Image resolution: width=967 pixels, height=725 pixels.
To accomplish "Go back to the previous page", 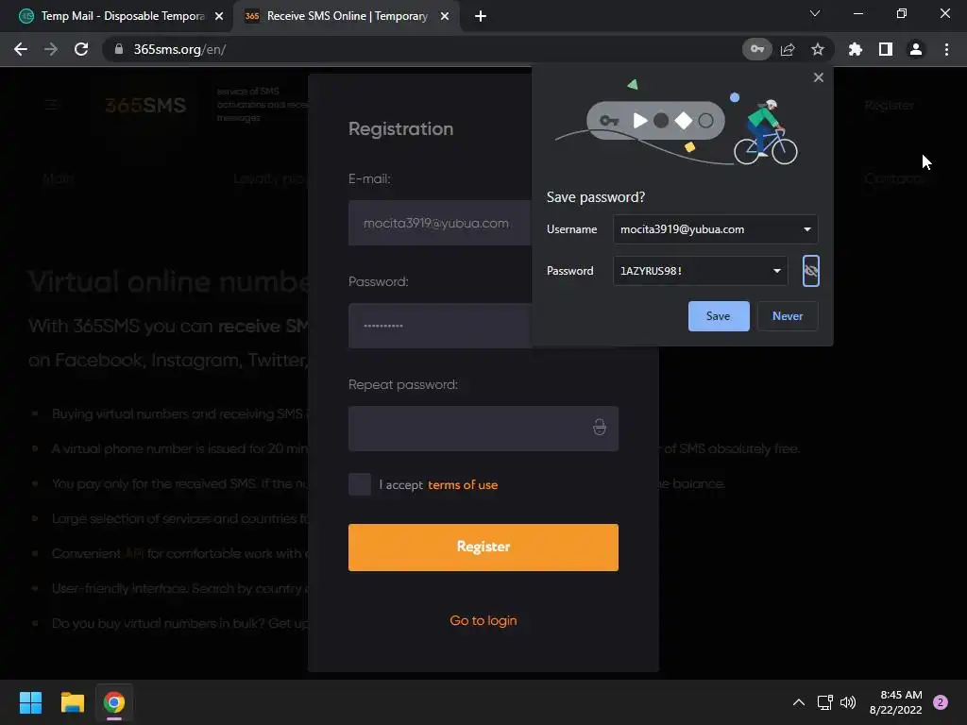I will point(21,49).
